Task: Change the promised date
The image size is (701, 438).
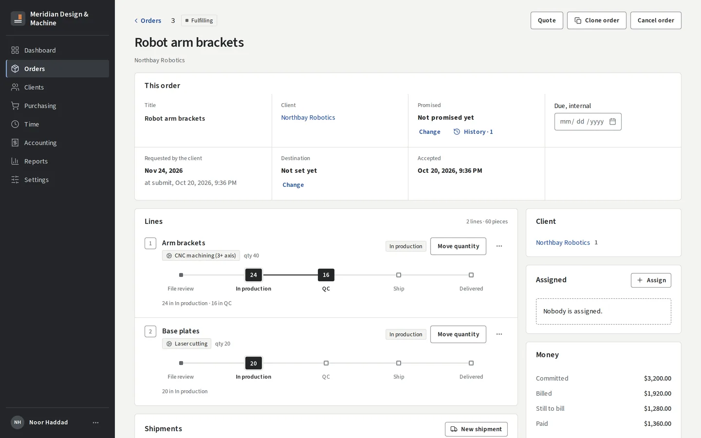Action: click(x=429, y=132)
